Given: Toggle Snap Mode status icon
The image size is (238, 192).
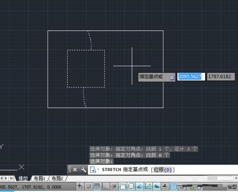Looking at the screenshot, I should [89, 186].
